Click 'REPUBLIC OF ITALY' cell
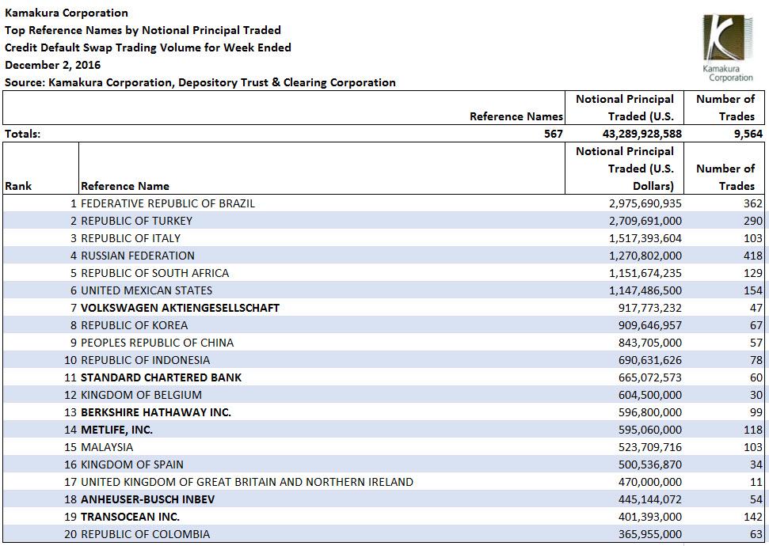Image resolution: width=769 pixels, height=546 pixels. (x=131, y=238)
